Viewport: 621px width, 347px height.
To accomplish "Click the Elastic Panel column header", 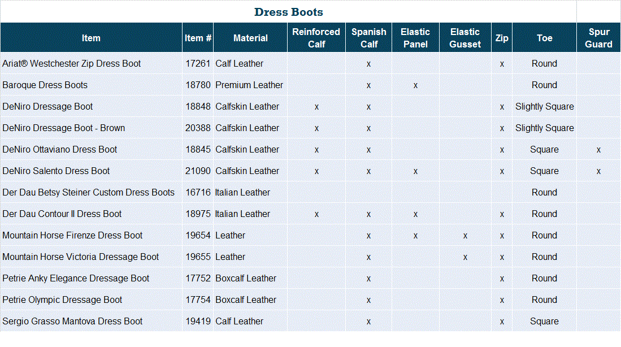I will [x=415, y=38].
